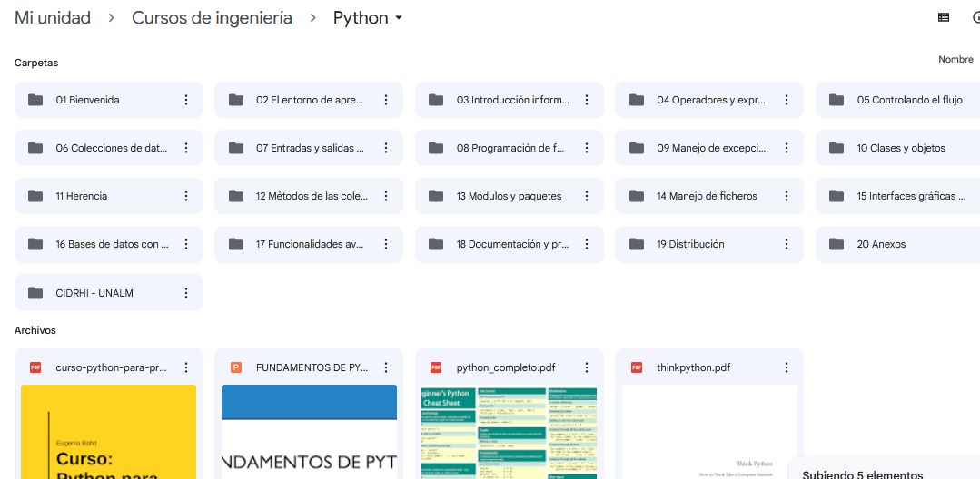The height and width of the screenshot is (479, 980).
Task: Open more options for 09 Manejo de excepci folder
Action: [787, 148]
